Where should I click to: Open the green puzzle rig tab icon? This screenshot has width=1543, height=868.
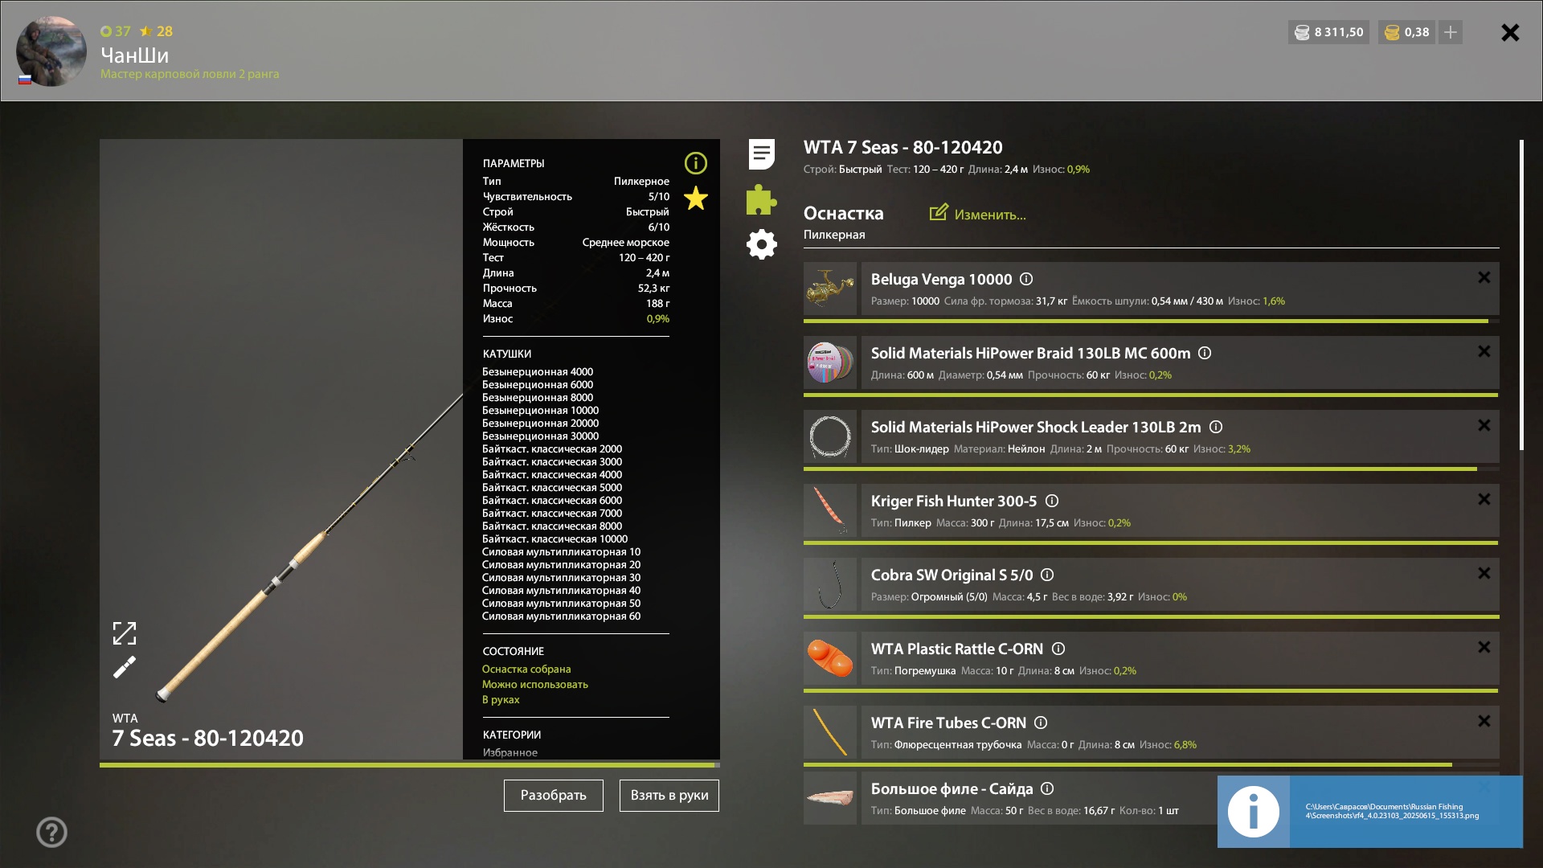pyautogui.click(x=761, y=199)
